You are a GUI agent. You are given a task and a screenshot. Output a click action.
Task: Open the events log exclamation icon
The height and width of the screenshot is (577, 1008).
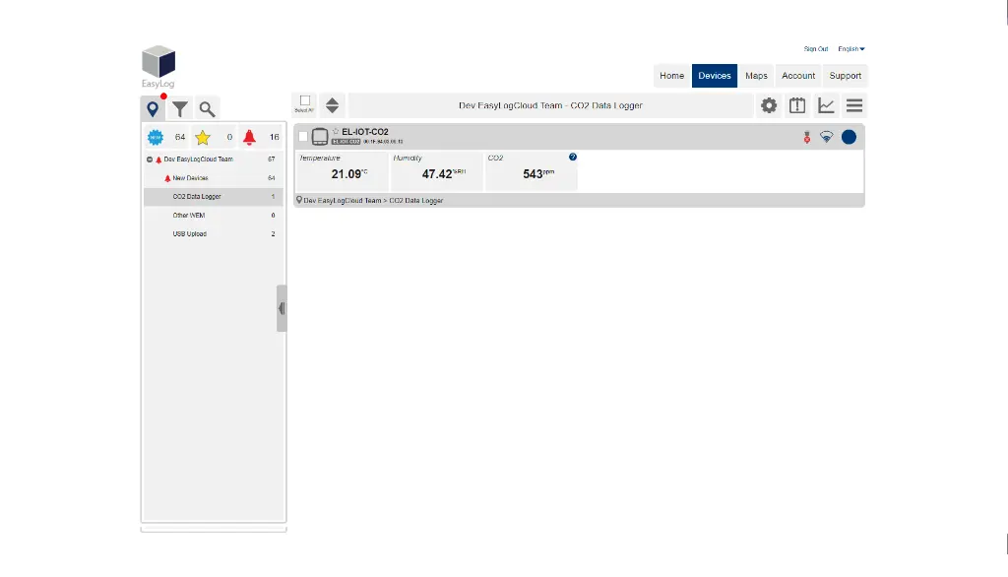pyautogui.click(x=797, y=105)
